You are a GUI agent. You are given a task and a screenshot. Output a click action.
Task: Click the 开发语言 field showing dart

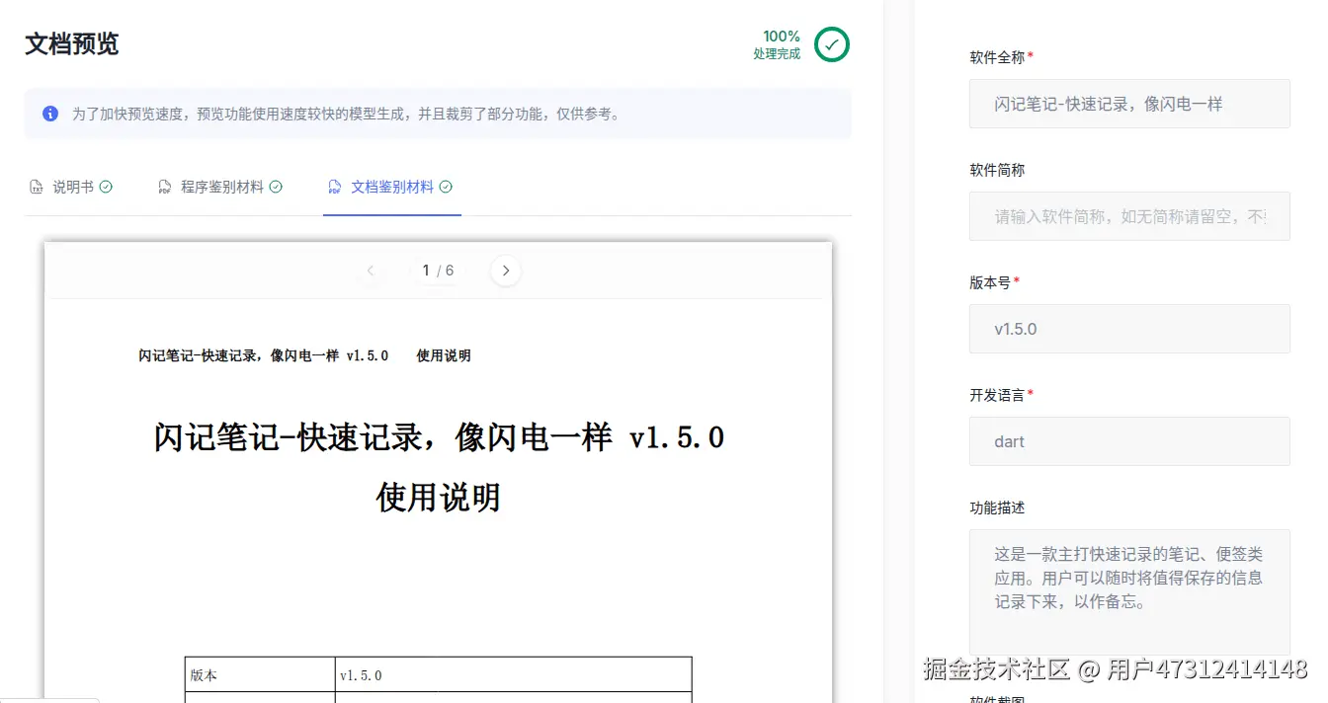click(x=1128, y=441)
